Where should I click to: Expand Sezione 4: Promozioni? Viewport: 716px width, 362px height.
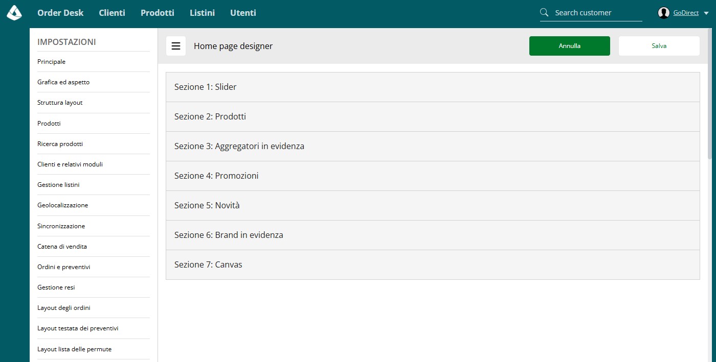(433, 176)
